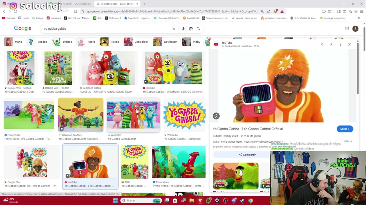Click the Compartir share button
366x205 pixels.
(x=247, y=155)
